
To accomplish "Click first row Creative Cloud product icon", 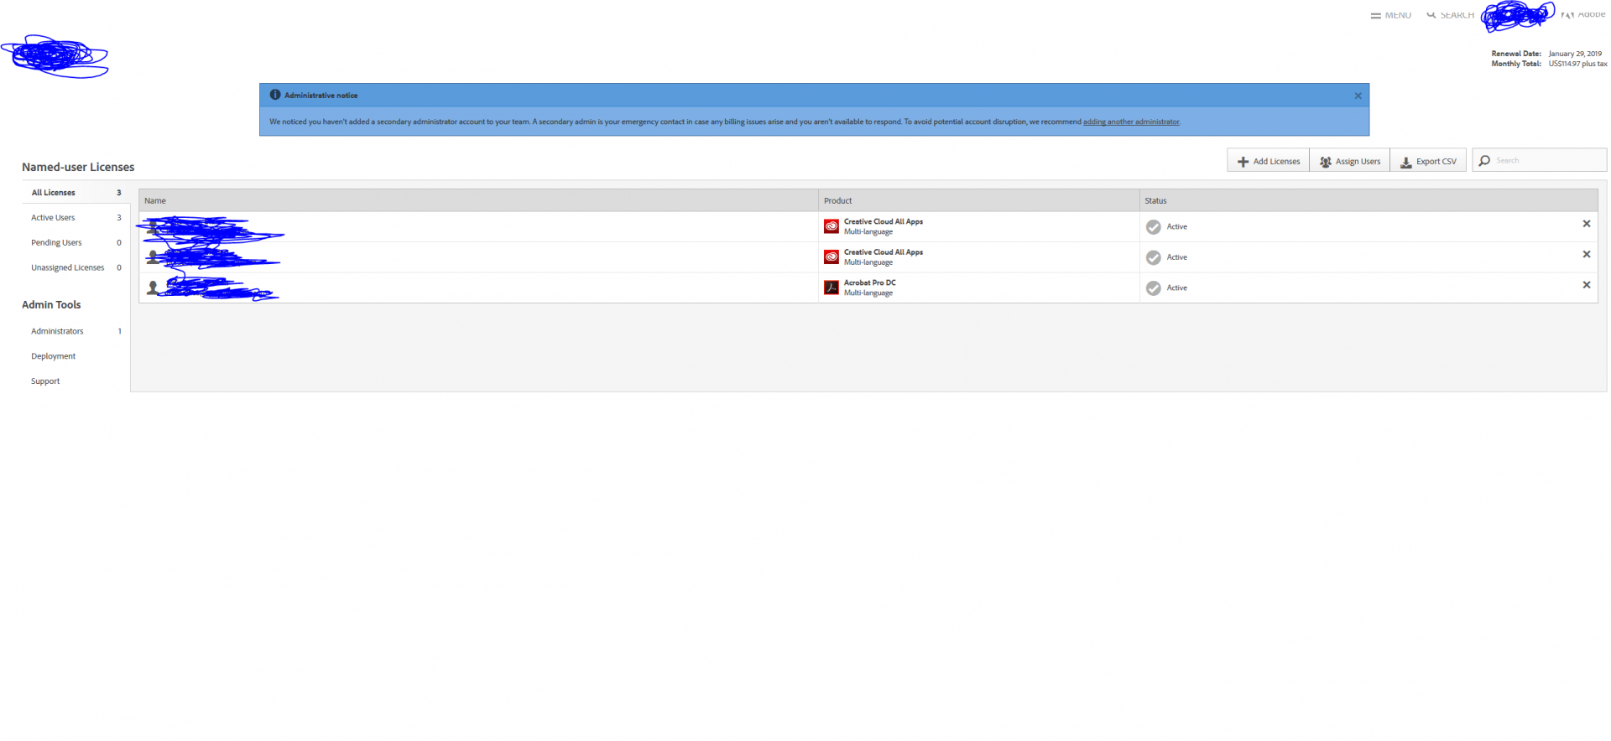I will [832, 226].
